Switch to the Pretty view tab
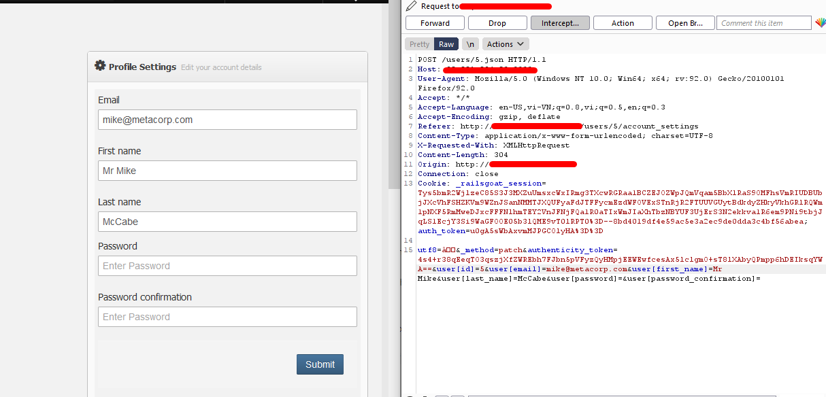Viewport: 826px width, 397px height. click(x=419, y=44)
